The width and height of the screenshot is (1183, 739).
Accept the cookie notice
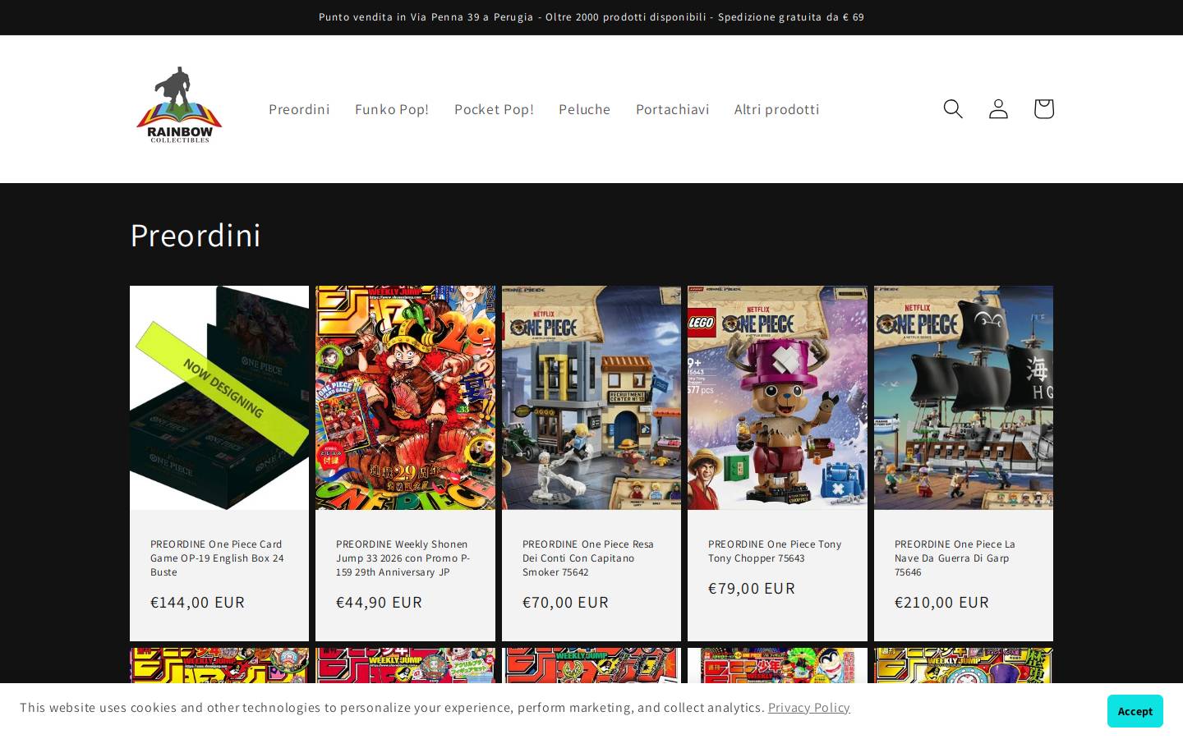click(1135, 711)
